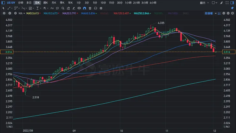Click the hand-on-chart drawing icon
Viewport: 236px width, 133px height.
point(68,8)
